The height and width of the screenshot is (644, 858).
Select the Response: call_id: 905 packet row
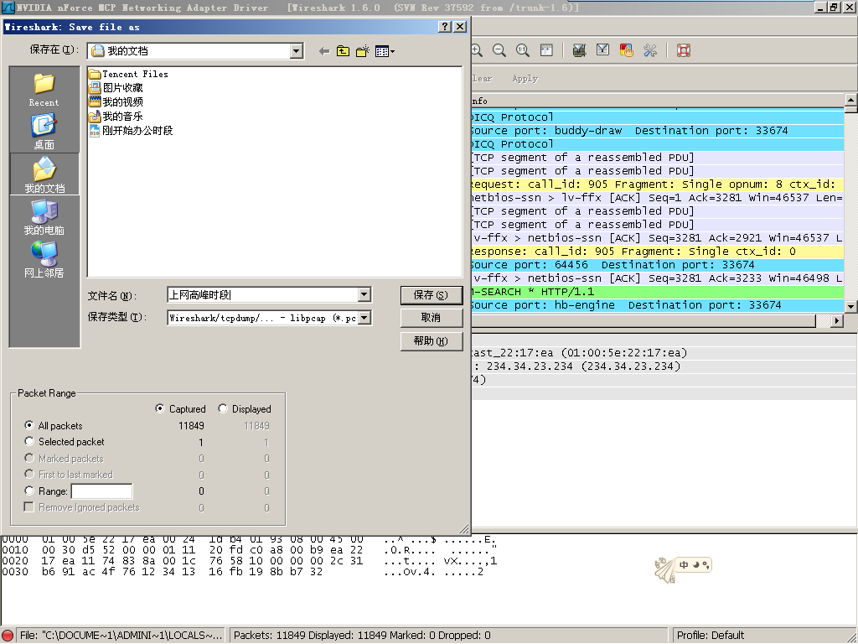tap(657, 252)
